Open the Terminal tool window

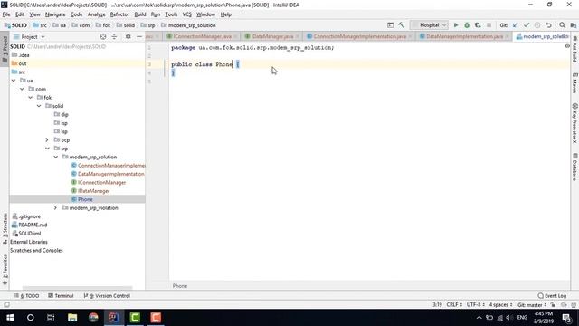(61, 296)
